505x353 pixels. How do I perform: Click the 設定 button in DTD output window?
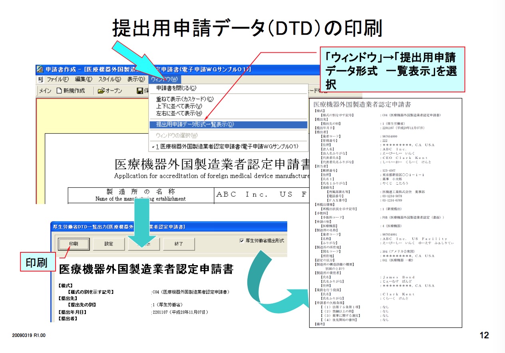click(108, 244)
